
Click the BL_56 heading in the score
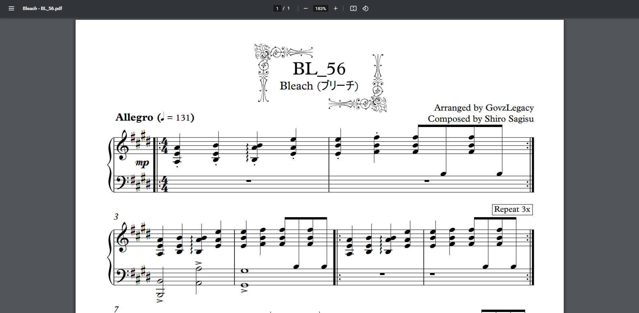pos(319,69)
